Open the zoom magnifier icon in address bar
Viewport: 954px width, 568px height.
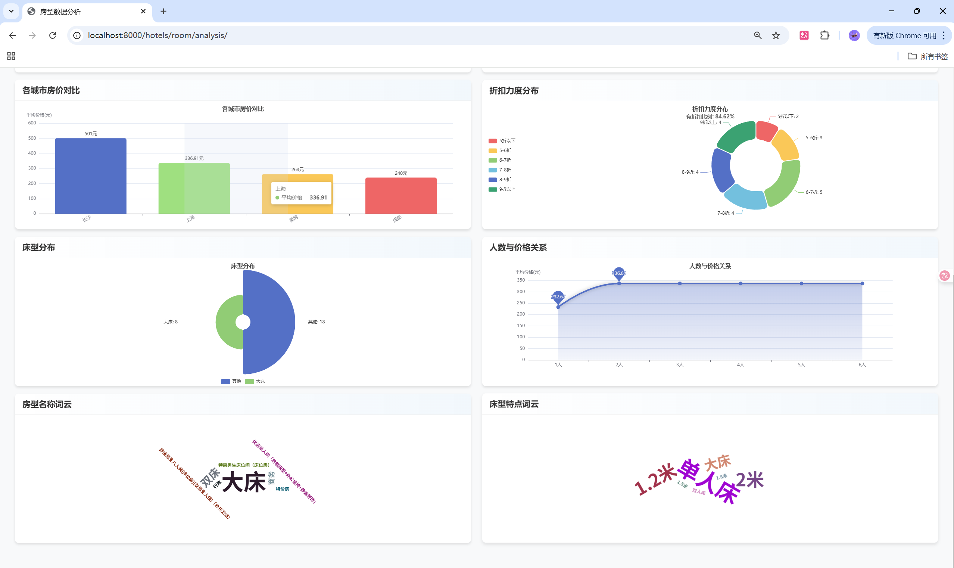tap(758, 35)
